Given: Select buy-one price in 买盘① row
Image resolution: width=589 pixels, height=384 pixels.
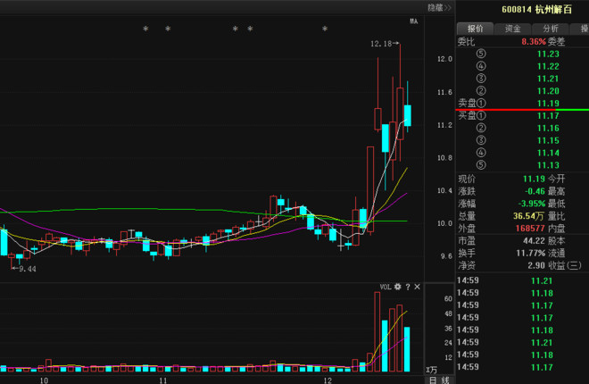Looking at the screenshot, I should [548, 116].
